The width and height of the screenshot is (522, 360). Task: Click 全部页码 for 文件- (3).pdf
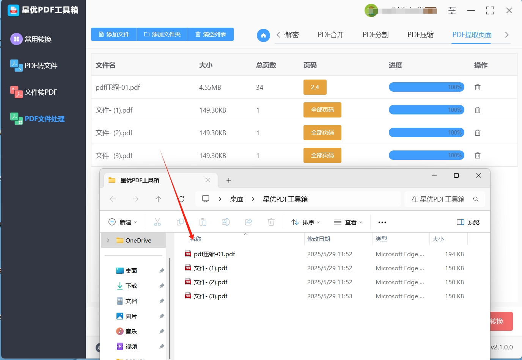pos(322,155)
